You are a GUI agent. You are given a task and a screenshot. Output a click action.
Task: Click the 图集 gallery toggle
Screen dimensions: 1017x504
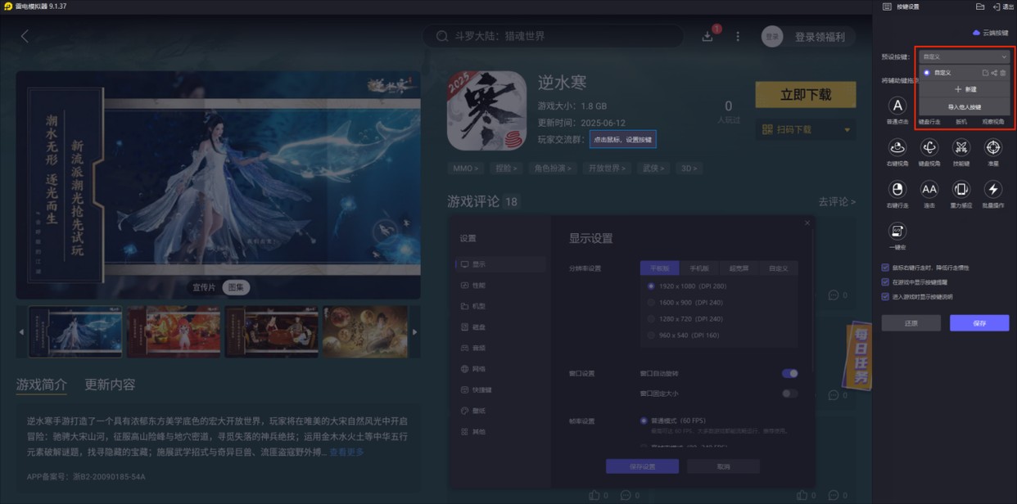[x=236, y=287]
